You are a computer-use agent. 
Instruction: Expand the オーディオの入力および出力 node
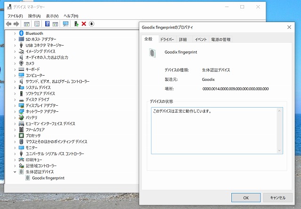click(x=15, y=57)
